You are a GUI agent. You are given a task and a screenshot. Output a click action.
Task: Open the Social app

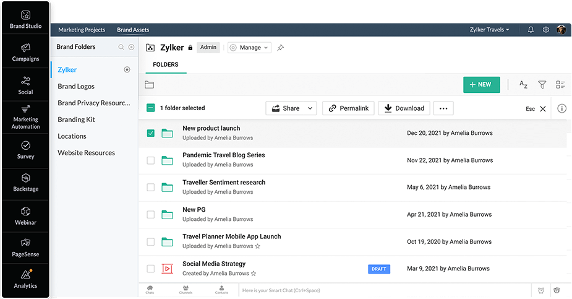pyautogui.click(x=25, y=85)
